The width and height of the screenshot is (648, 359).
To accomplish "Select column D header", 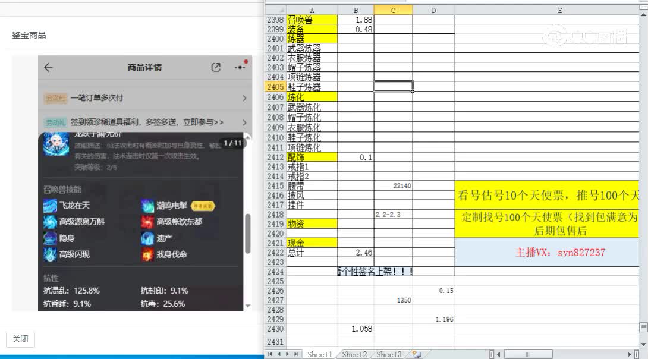I will coord(433,10).
